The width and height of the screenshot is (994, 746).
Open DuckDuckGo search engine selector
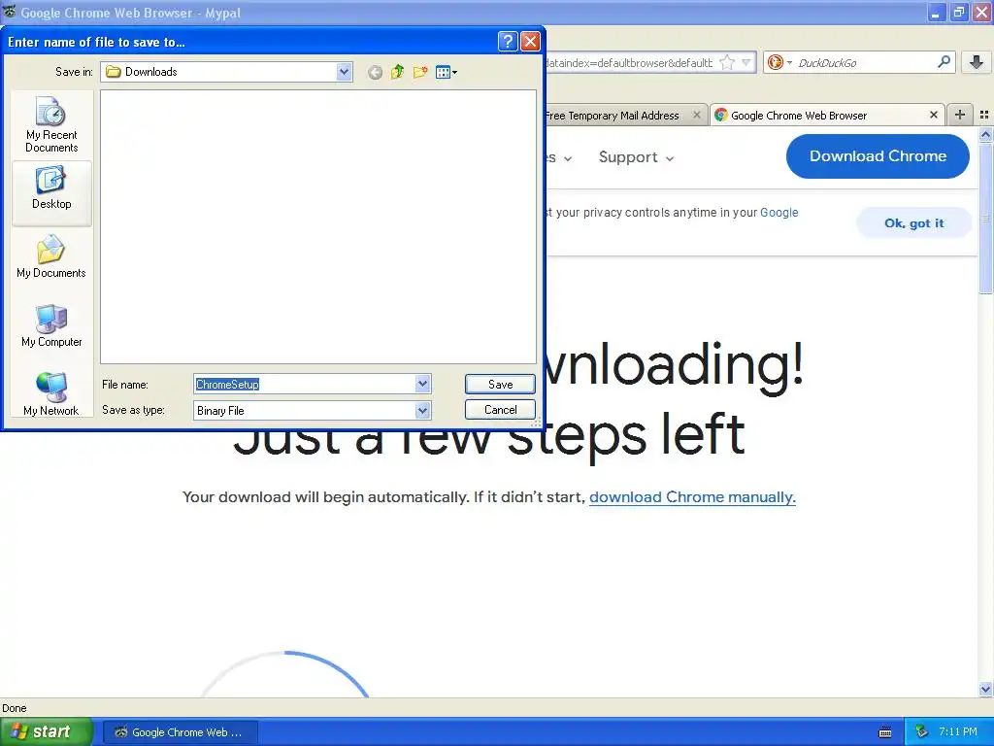[779, 62]
